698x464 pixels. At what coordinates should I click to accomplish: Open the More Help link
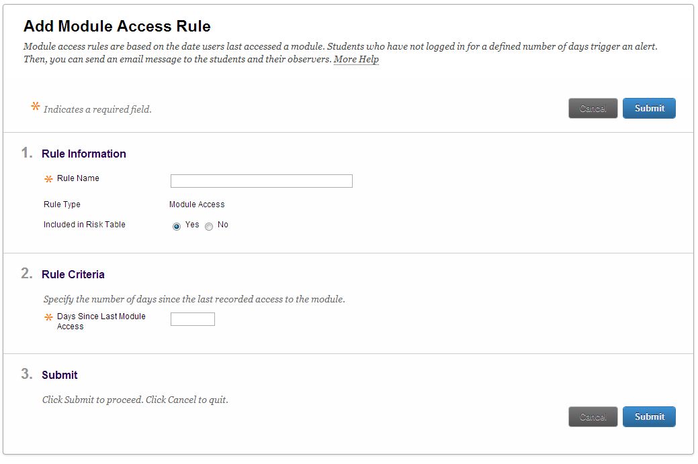point(356,60)
